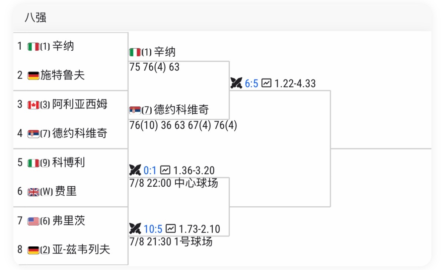The height and width of the screenshot is (270, 447).
Task: Click crossed swords icon next to 6:5
Action: pos(236,83)
